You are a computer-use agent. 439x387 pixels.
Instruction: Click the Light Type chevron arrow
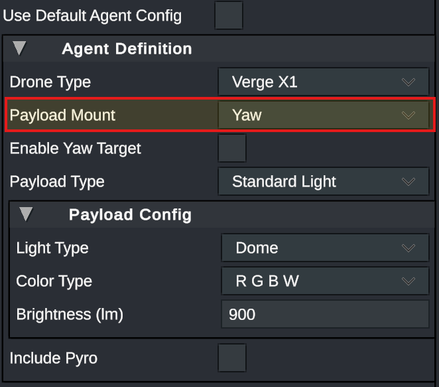408,248
